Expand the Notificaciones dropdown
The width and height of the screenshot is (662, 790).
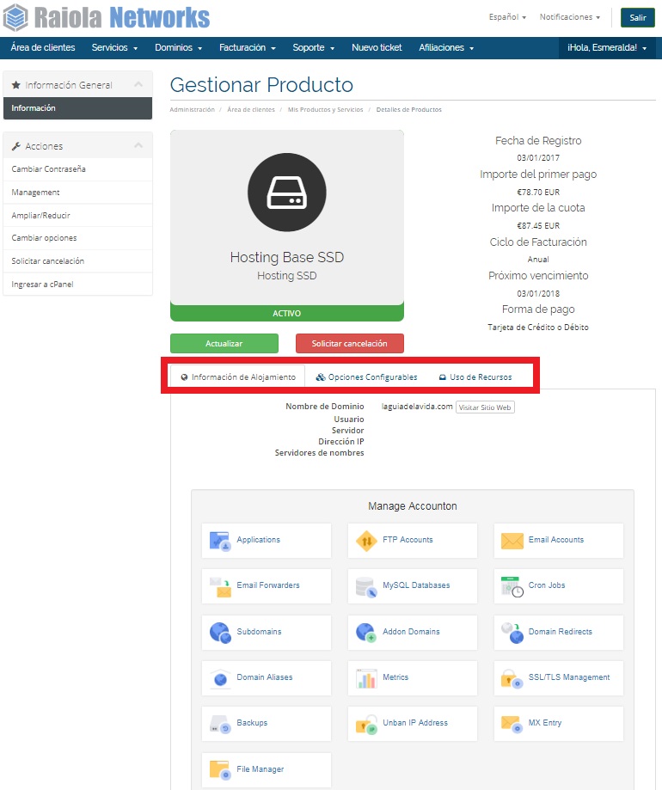(569, 17)
